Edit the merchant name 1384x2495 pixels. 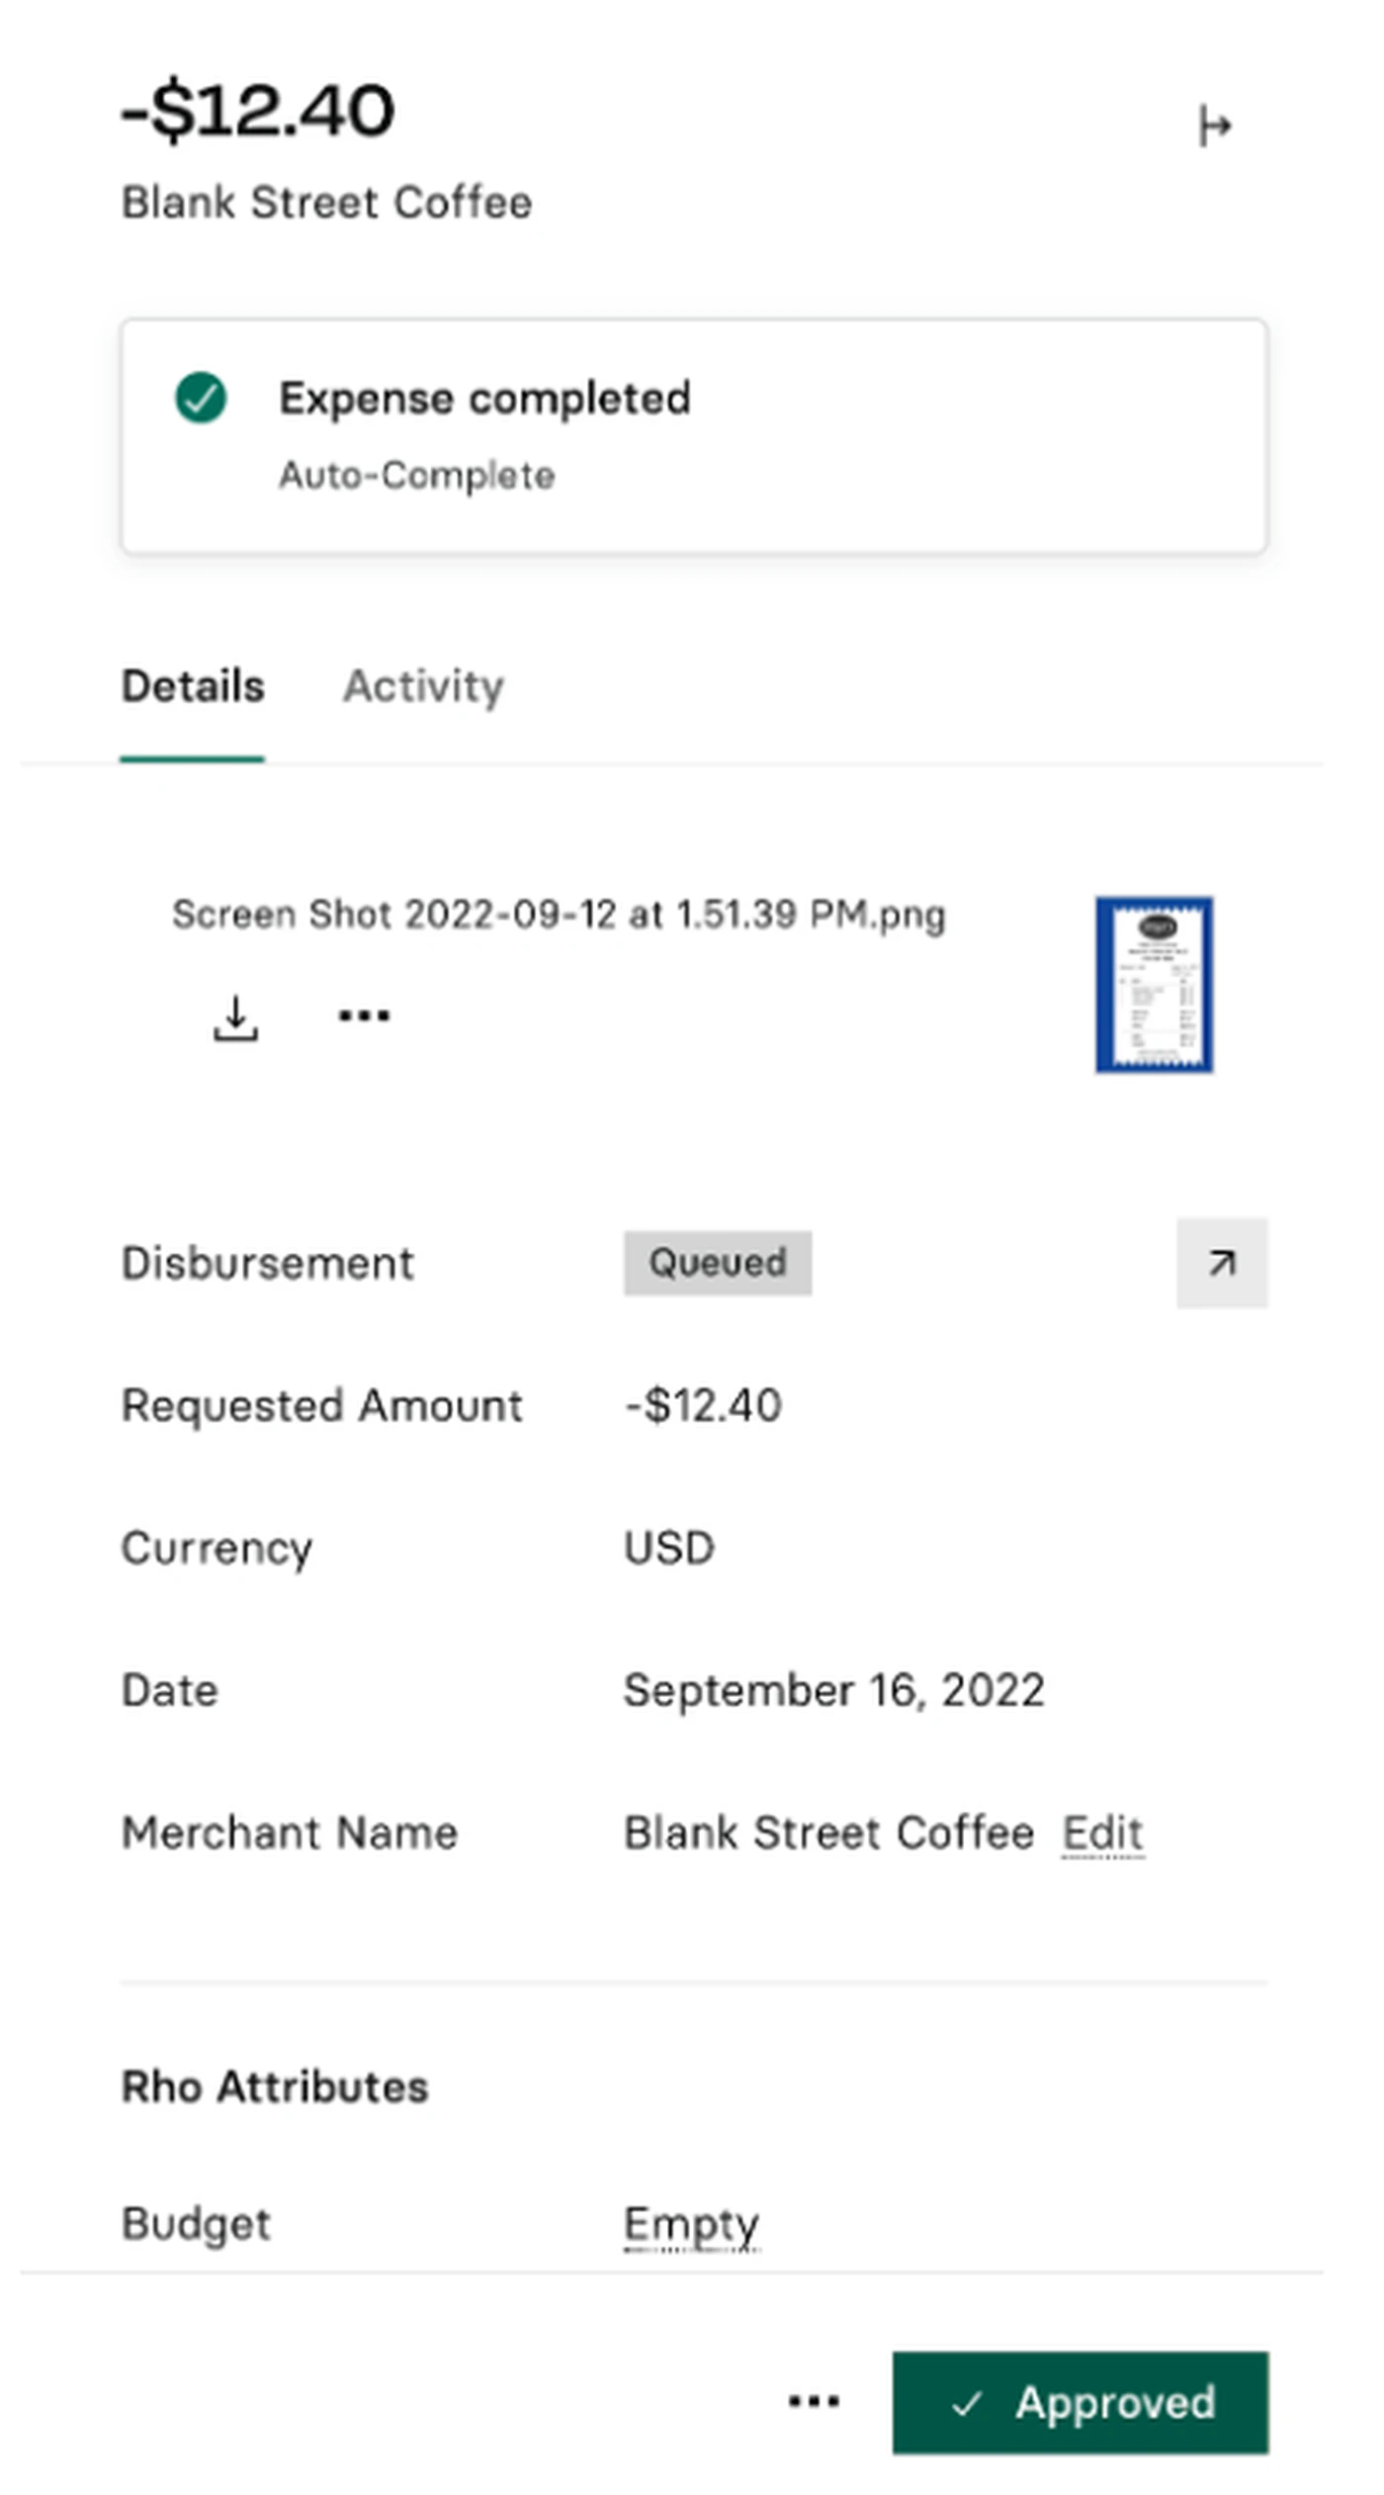coord(1103,1833)
